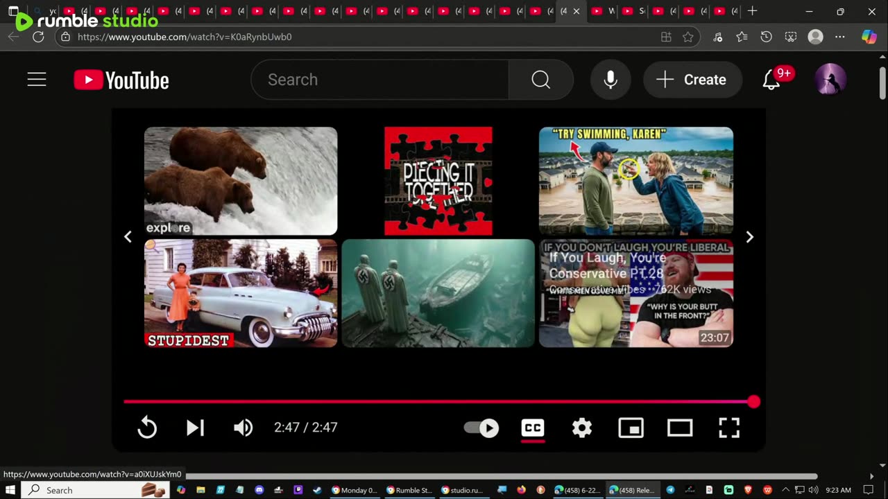Screen dimensions: 888x499
Task: Click the 2:47 / 2:47 time display
Action: point(306,428)
